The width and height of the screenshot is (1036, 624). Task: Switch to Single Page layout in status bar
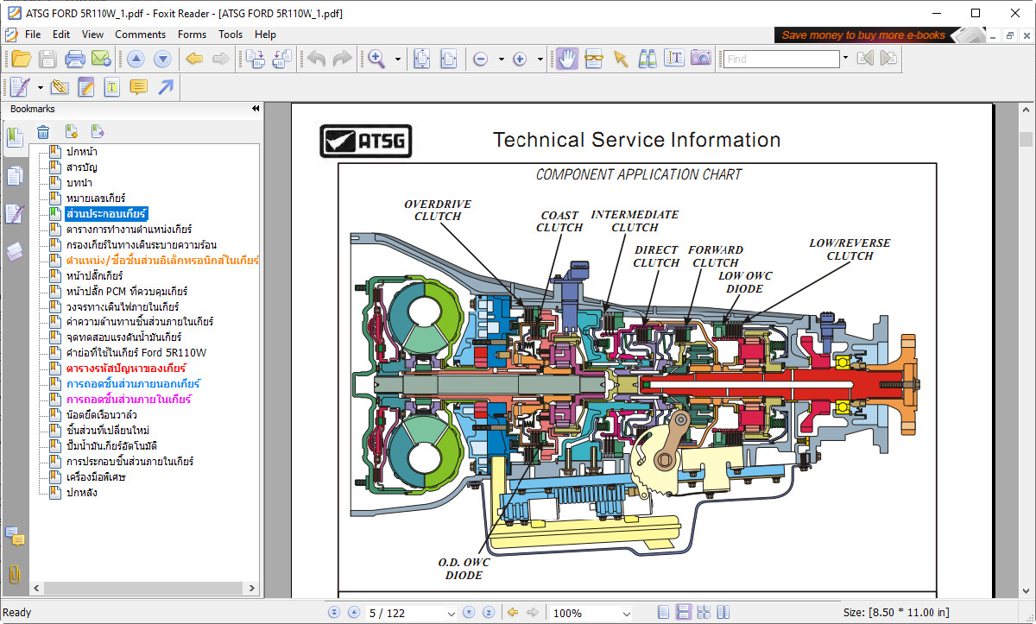[x=663, y=613]
